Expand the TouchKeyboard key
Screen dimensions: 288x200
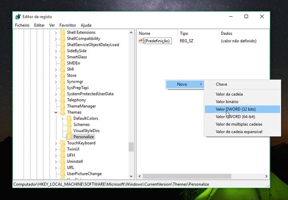tap(56, 143)
